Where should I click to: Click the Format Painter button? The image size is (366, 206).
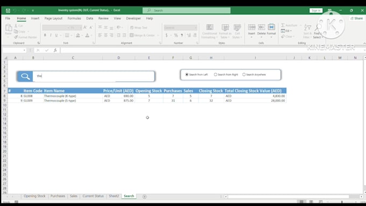[25, 37]
